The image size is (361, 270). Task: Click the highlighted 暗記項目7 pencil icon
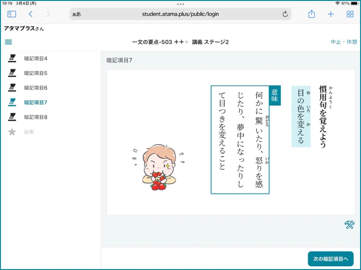tap(12, 103)
